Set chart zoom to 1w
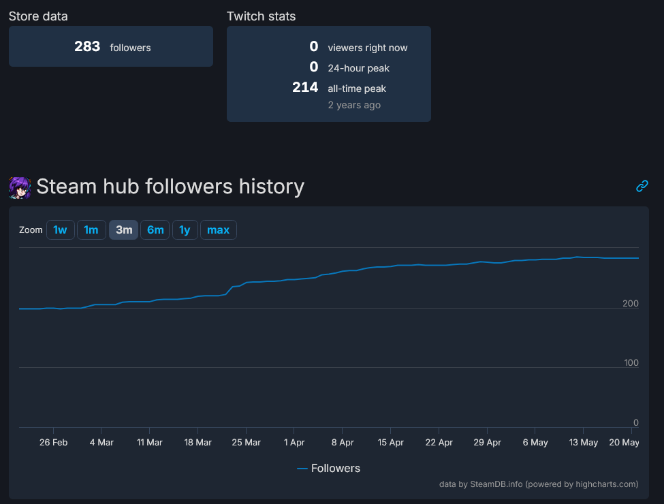Screen dimensions: 664x504 [x=60, y=230]
